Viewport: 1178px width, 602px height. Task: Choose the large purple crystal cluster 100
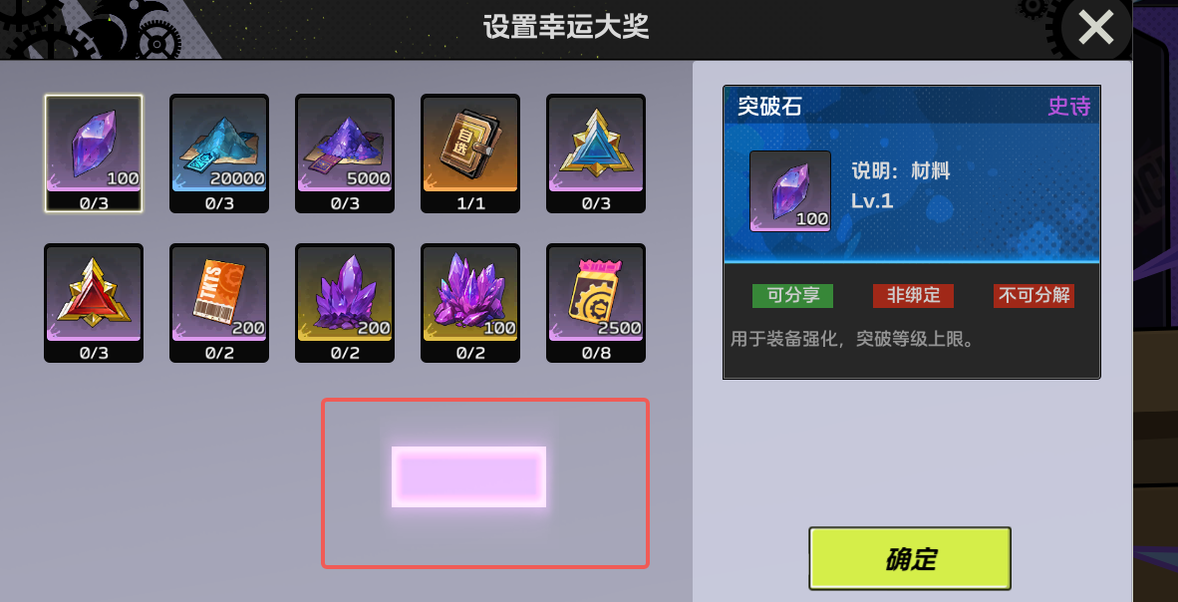tap(470, 303)
